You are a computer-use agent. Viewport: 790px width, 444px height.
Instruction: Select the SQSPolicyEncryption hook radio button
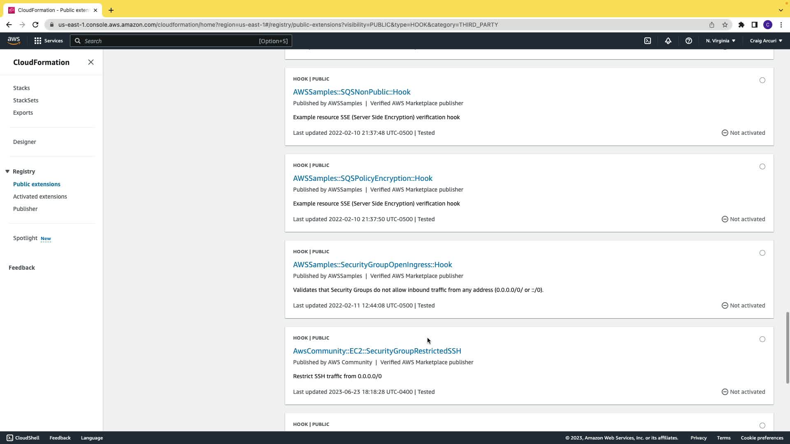click(x=762, y=166)
